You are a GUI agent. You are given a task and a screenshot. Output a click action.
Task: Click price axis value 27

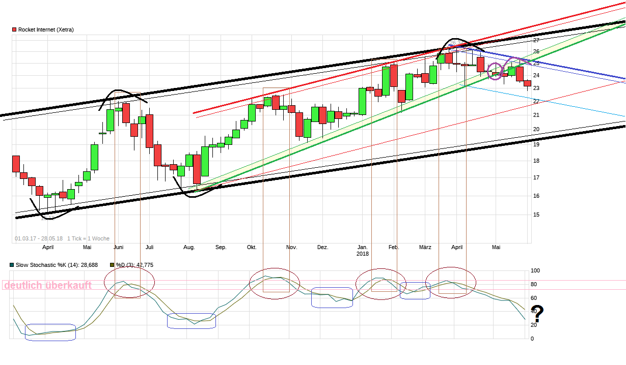pyautogui.click(x=536, y=40)
